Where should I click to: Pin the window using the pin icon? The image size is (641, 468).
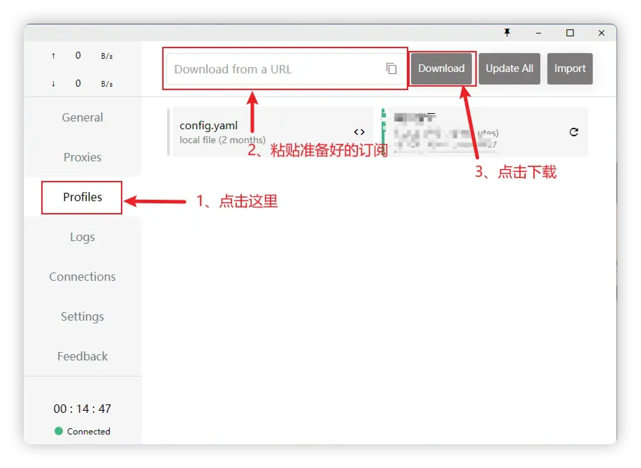point(507,33)
